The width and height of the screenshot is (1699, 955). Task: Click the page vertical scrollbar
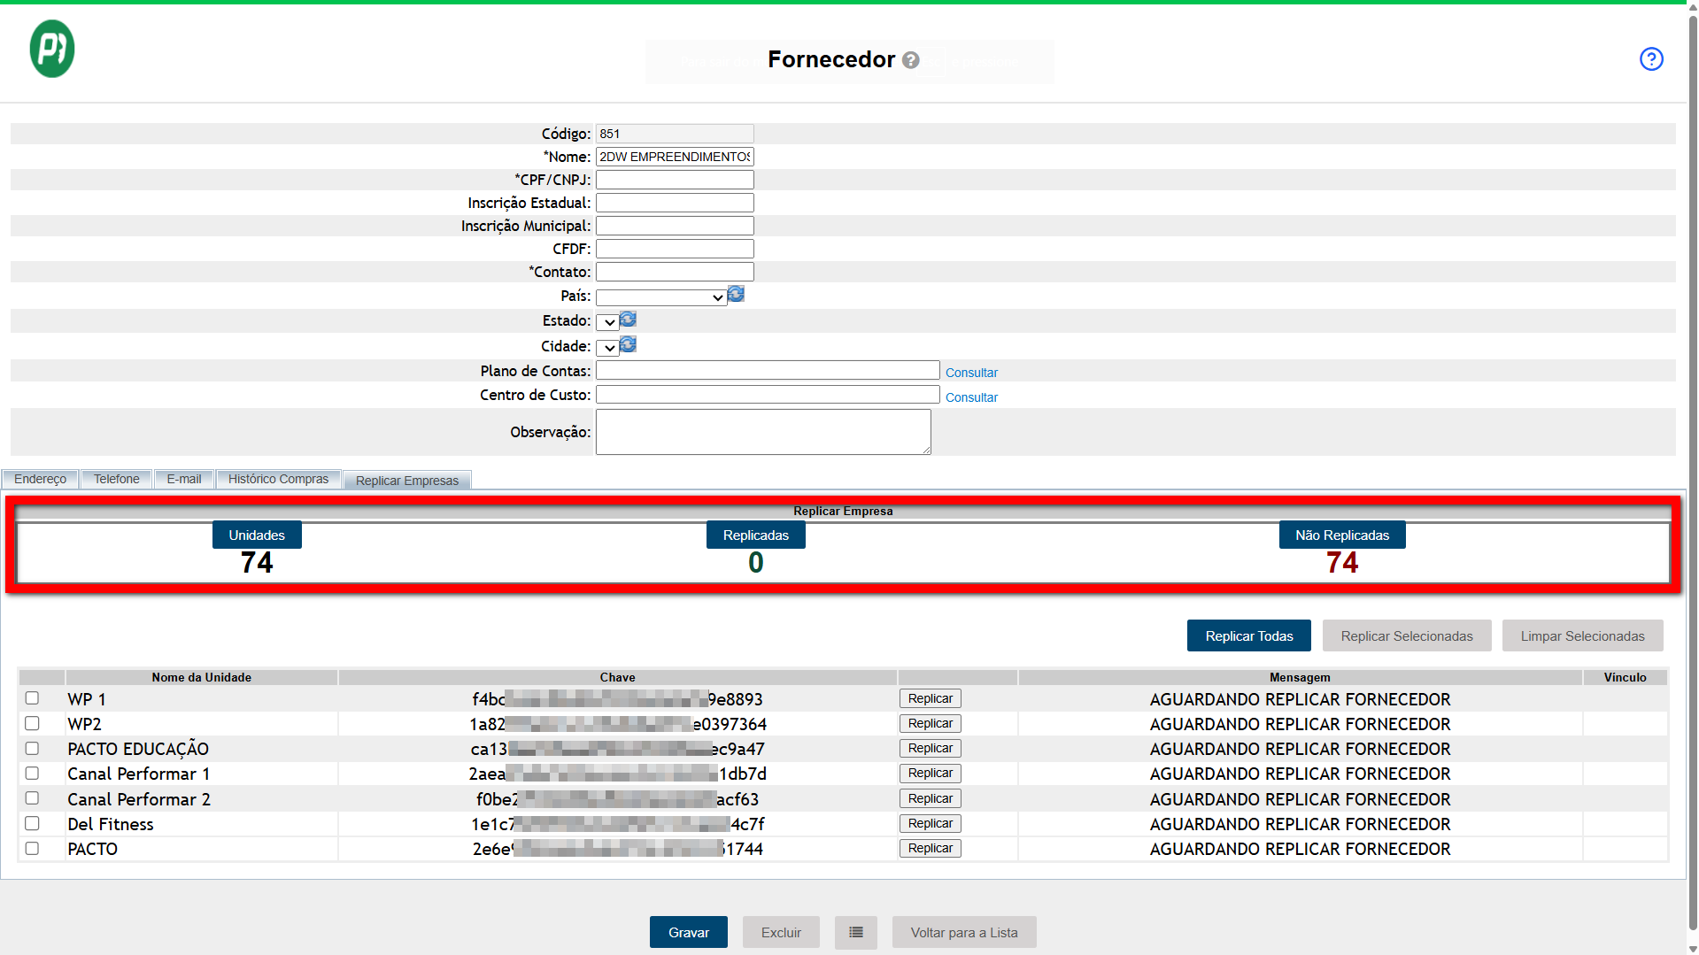point(1692,443)
